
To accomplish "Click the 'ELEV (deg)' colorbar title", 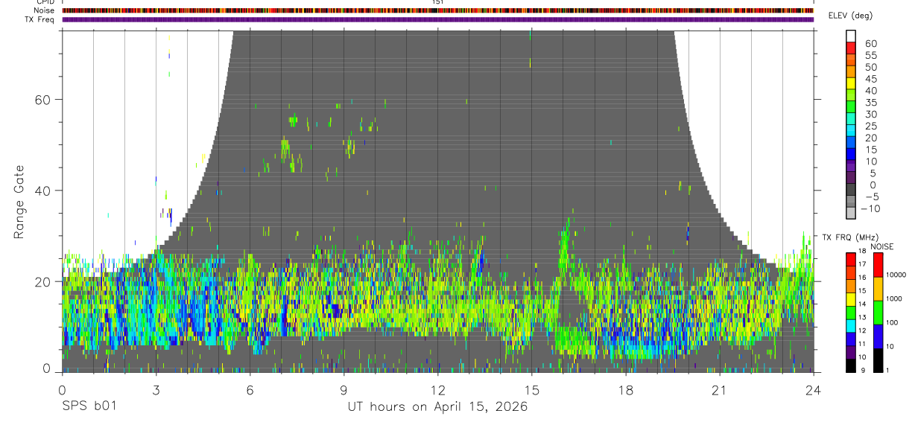I will click(x=850, y=16).
